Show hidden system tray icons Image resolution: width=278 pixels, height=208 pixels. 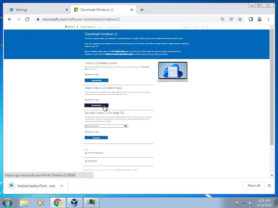(231, 203)
